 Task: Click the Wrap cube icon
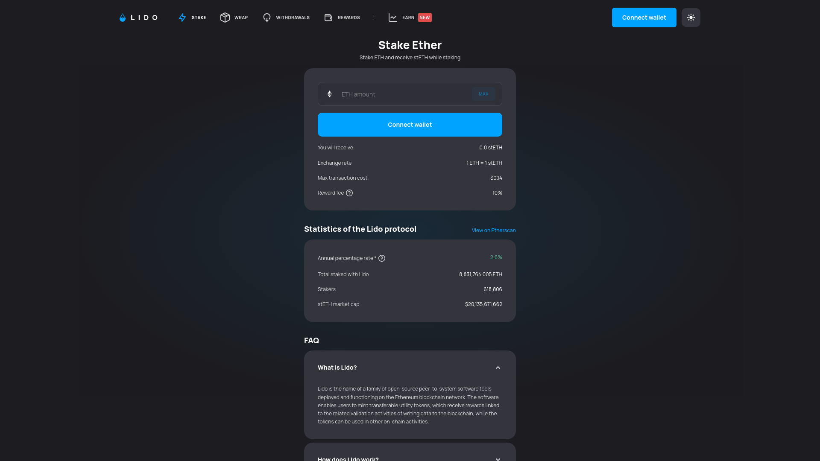(x=225, y=18)
